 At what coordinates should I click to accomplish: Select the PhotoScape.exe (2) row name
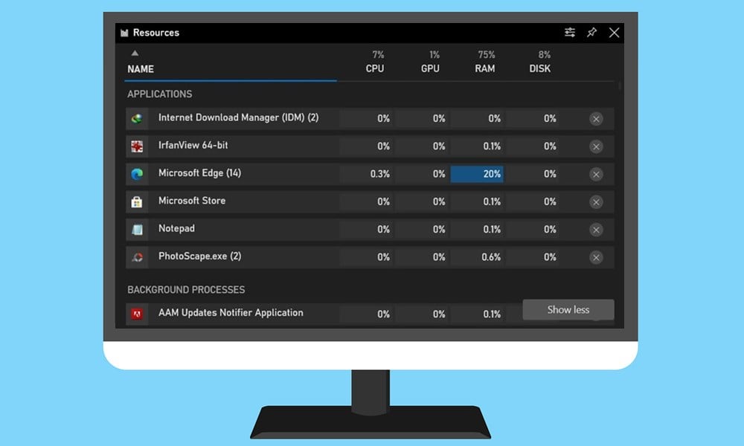tap(199, 256)
